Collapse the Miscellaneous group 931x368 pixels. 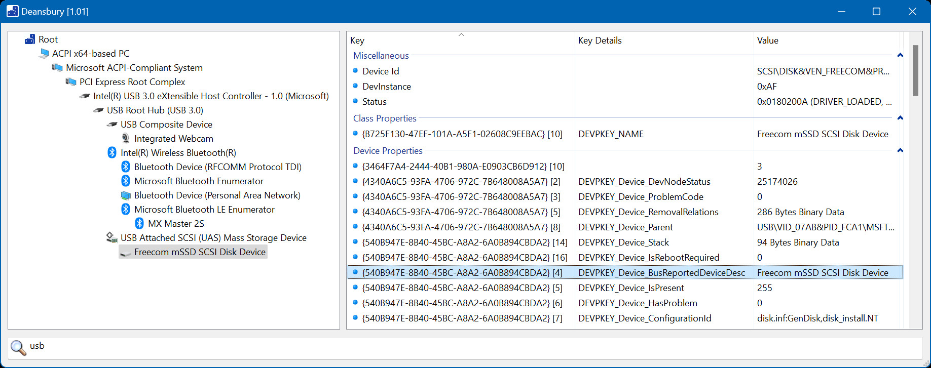tap(900, 56)
